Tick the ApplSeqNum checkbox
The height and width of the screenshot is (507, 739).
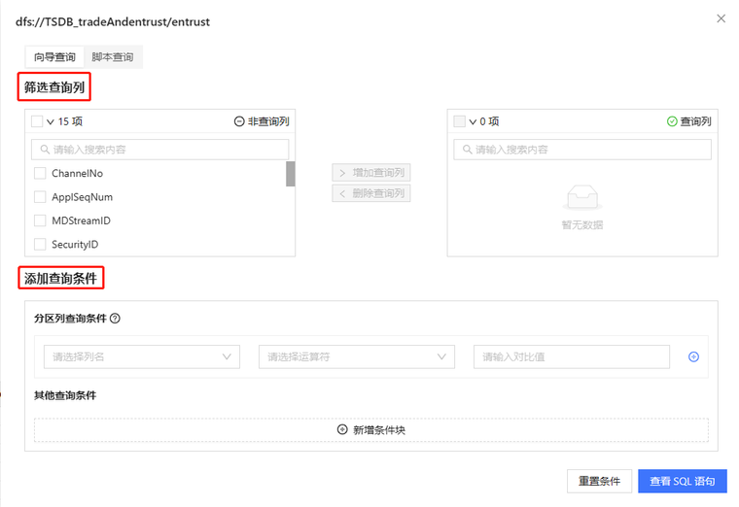[40, 197]
